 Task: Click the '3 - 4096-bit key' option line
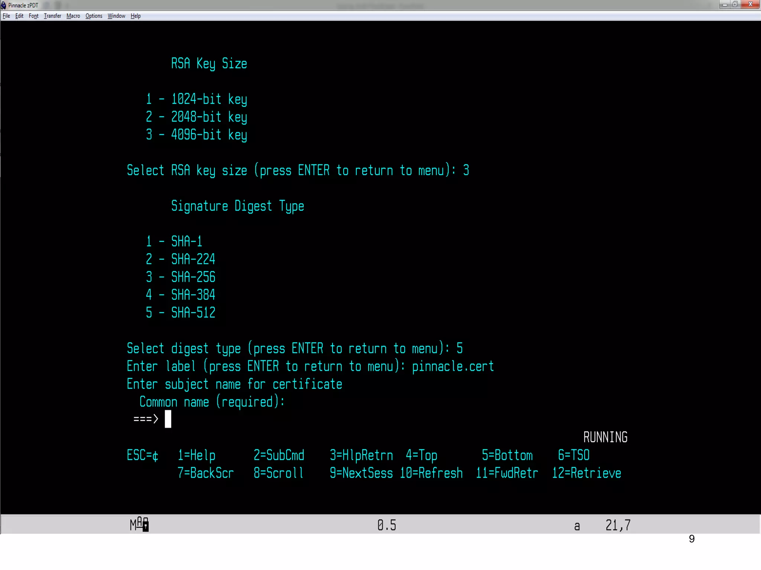point(196,135)
